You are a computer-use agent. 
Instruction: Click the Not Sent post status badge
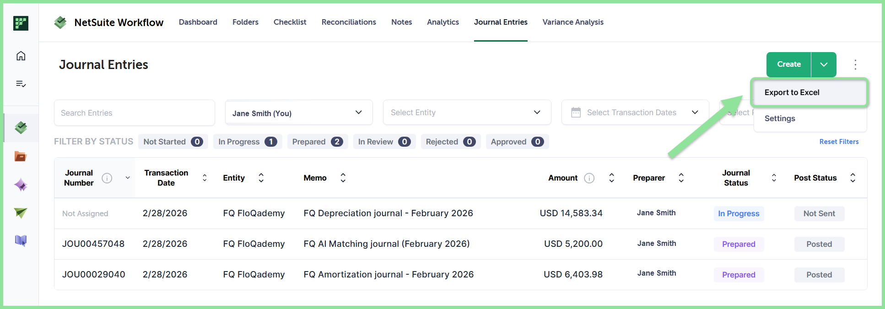click(819, 213)
